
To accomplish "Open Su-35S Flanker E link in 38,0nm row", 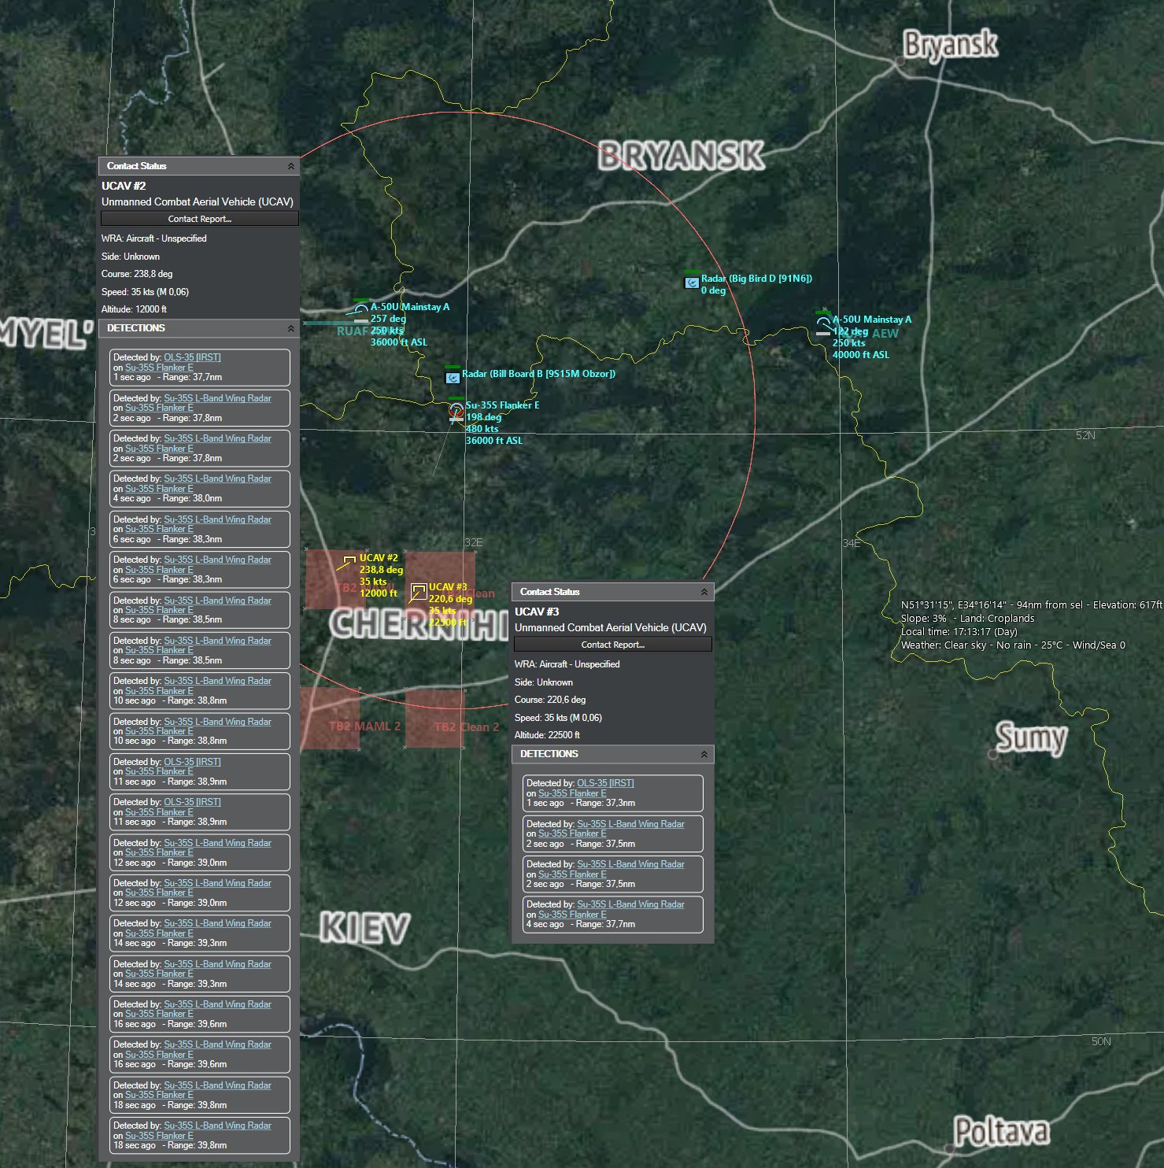I will 159,489.
